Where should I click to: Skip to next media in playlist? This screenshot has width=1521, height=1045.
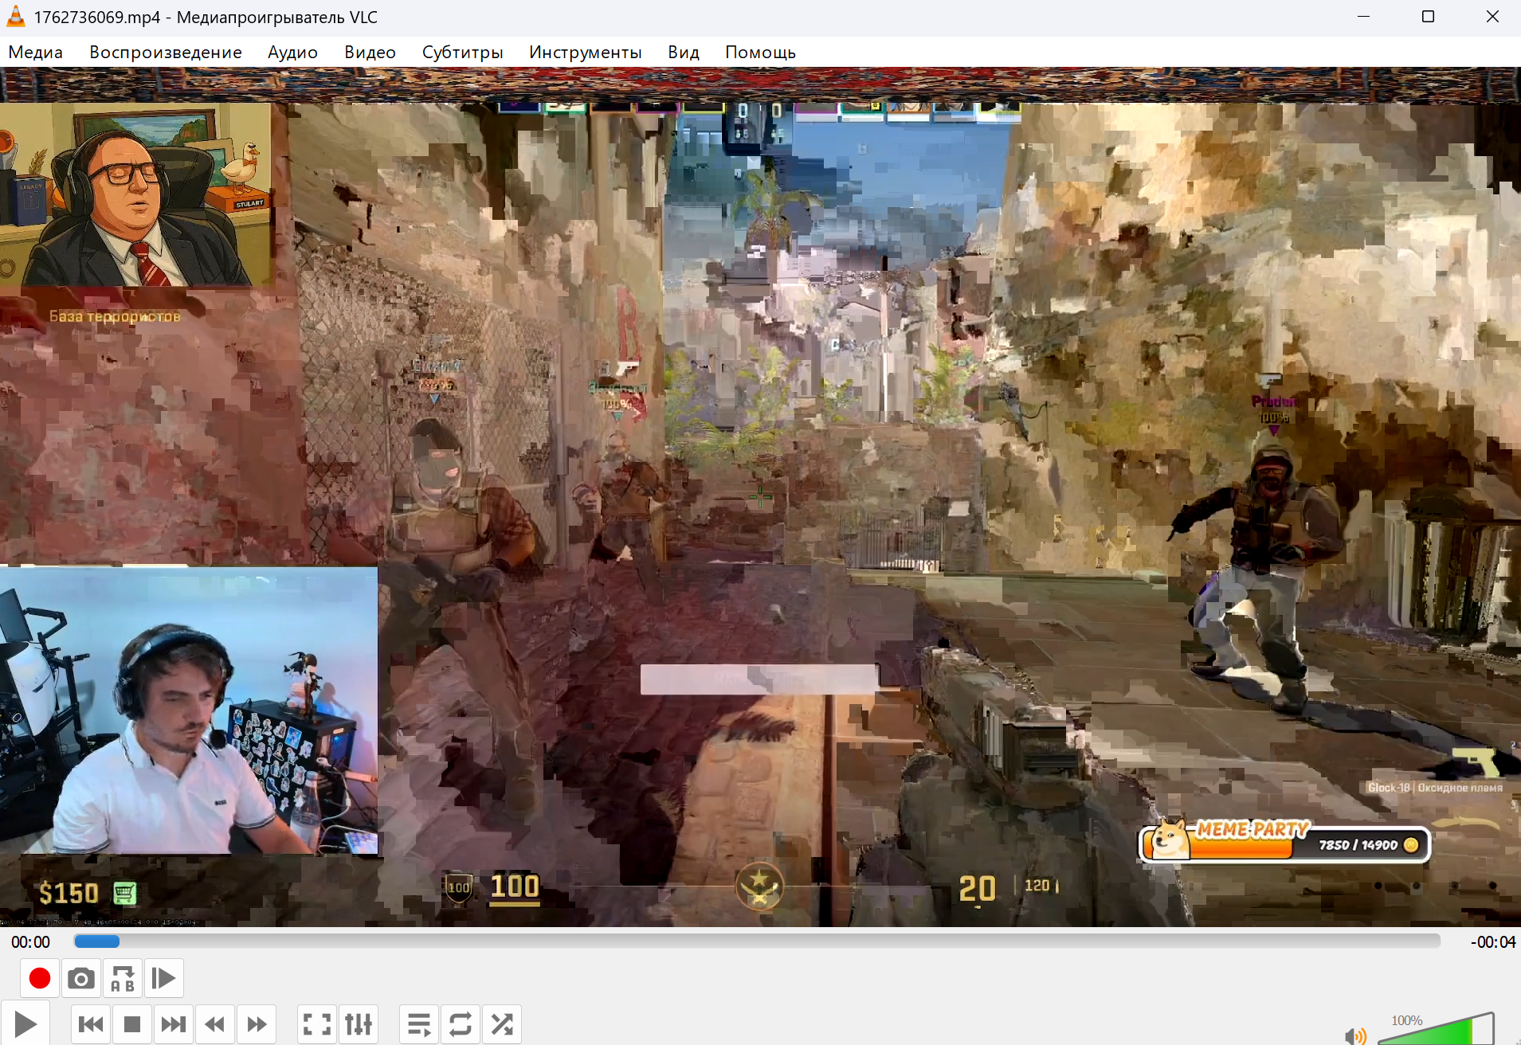pyautogui.click(x=174, y=1024)
